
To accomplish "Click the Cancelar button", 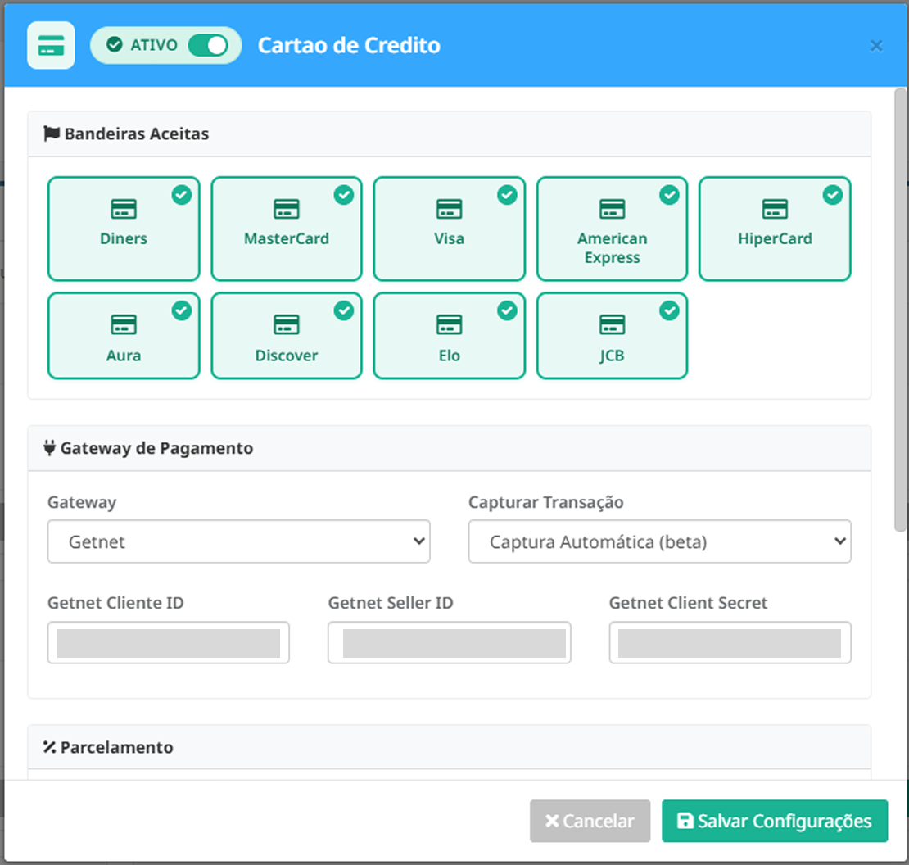I will click(x=590, y=821).
